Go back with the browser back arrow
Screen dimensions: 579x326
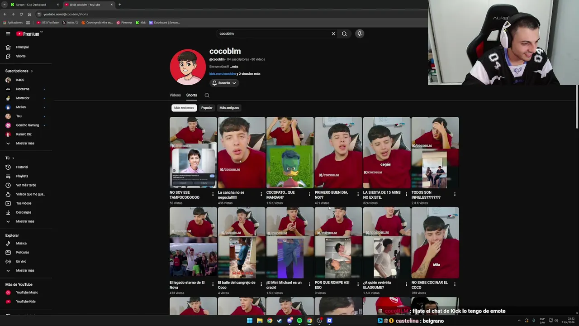pos(5,14)
